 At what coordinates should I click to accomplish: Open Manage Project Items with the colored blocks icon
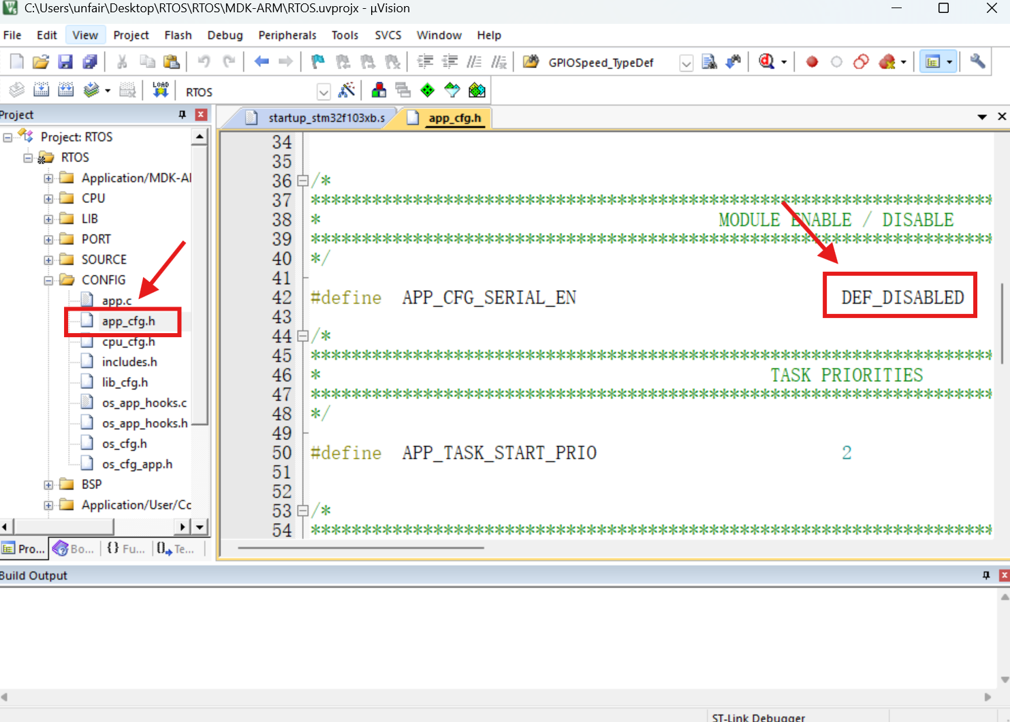tap(379, 90)
